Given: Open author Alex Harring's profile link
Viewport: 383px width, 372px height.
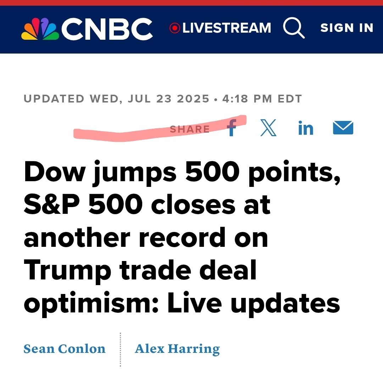Looking at the screenshot, I should 177,349.
